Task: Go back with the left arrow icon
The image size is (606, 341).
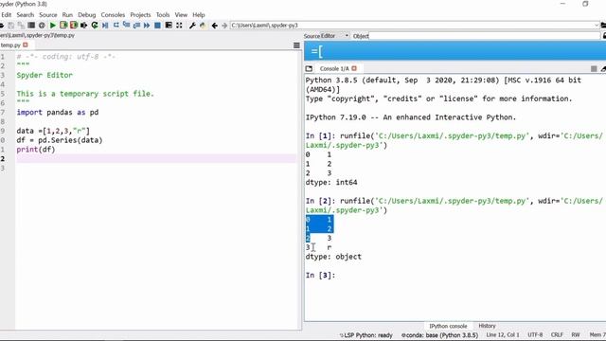Action: tap(215, 26)
